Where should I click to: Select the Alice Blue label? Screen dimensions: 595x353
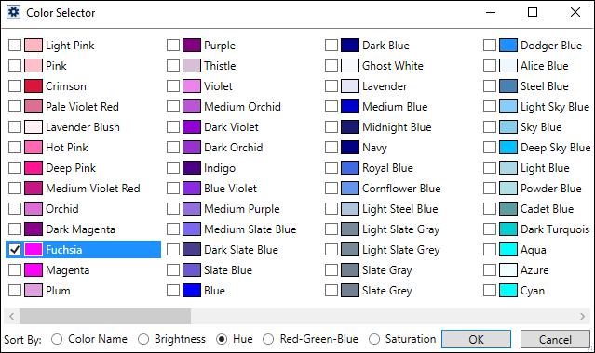click(x=544, y=66)
